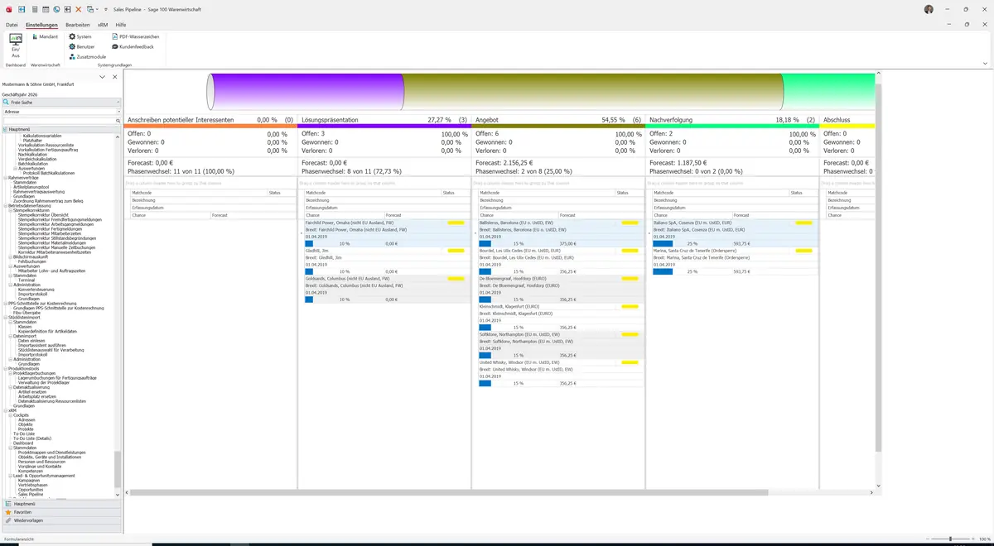
Task: Click the olive funnel segment for Angebot
Action: click(592, 91)
